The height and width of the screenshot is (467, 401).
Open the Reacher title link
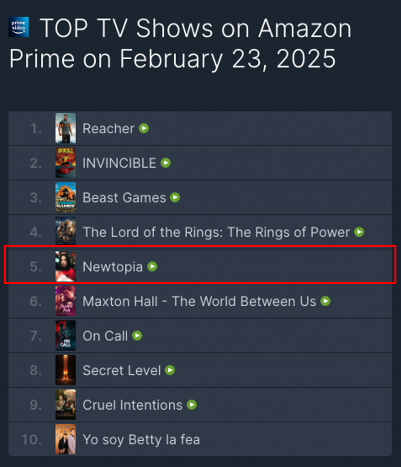(x=108, y=128)
